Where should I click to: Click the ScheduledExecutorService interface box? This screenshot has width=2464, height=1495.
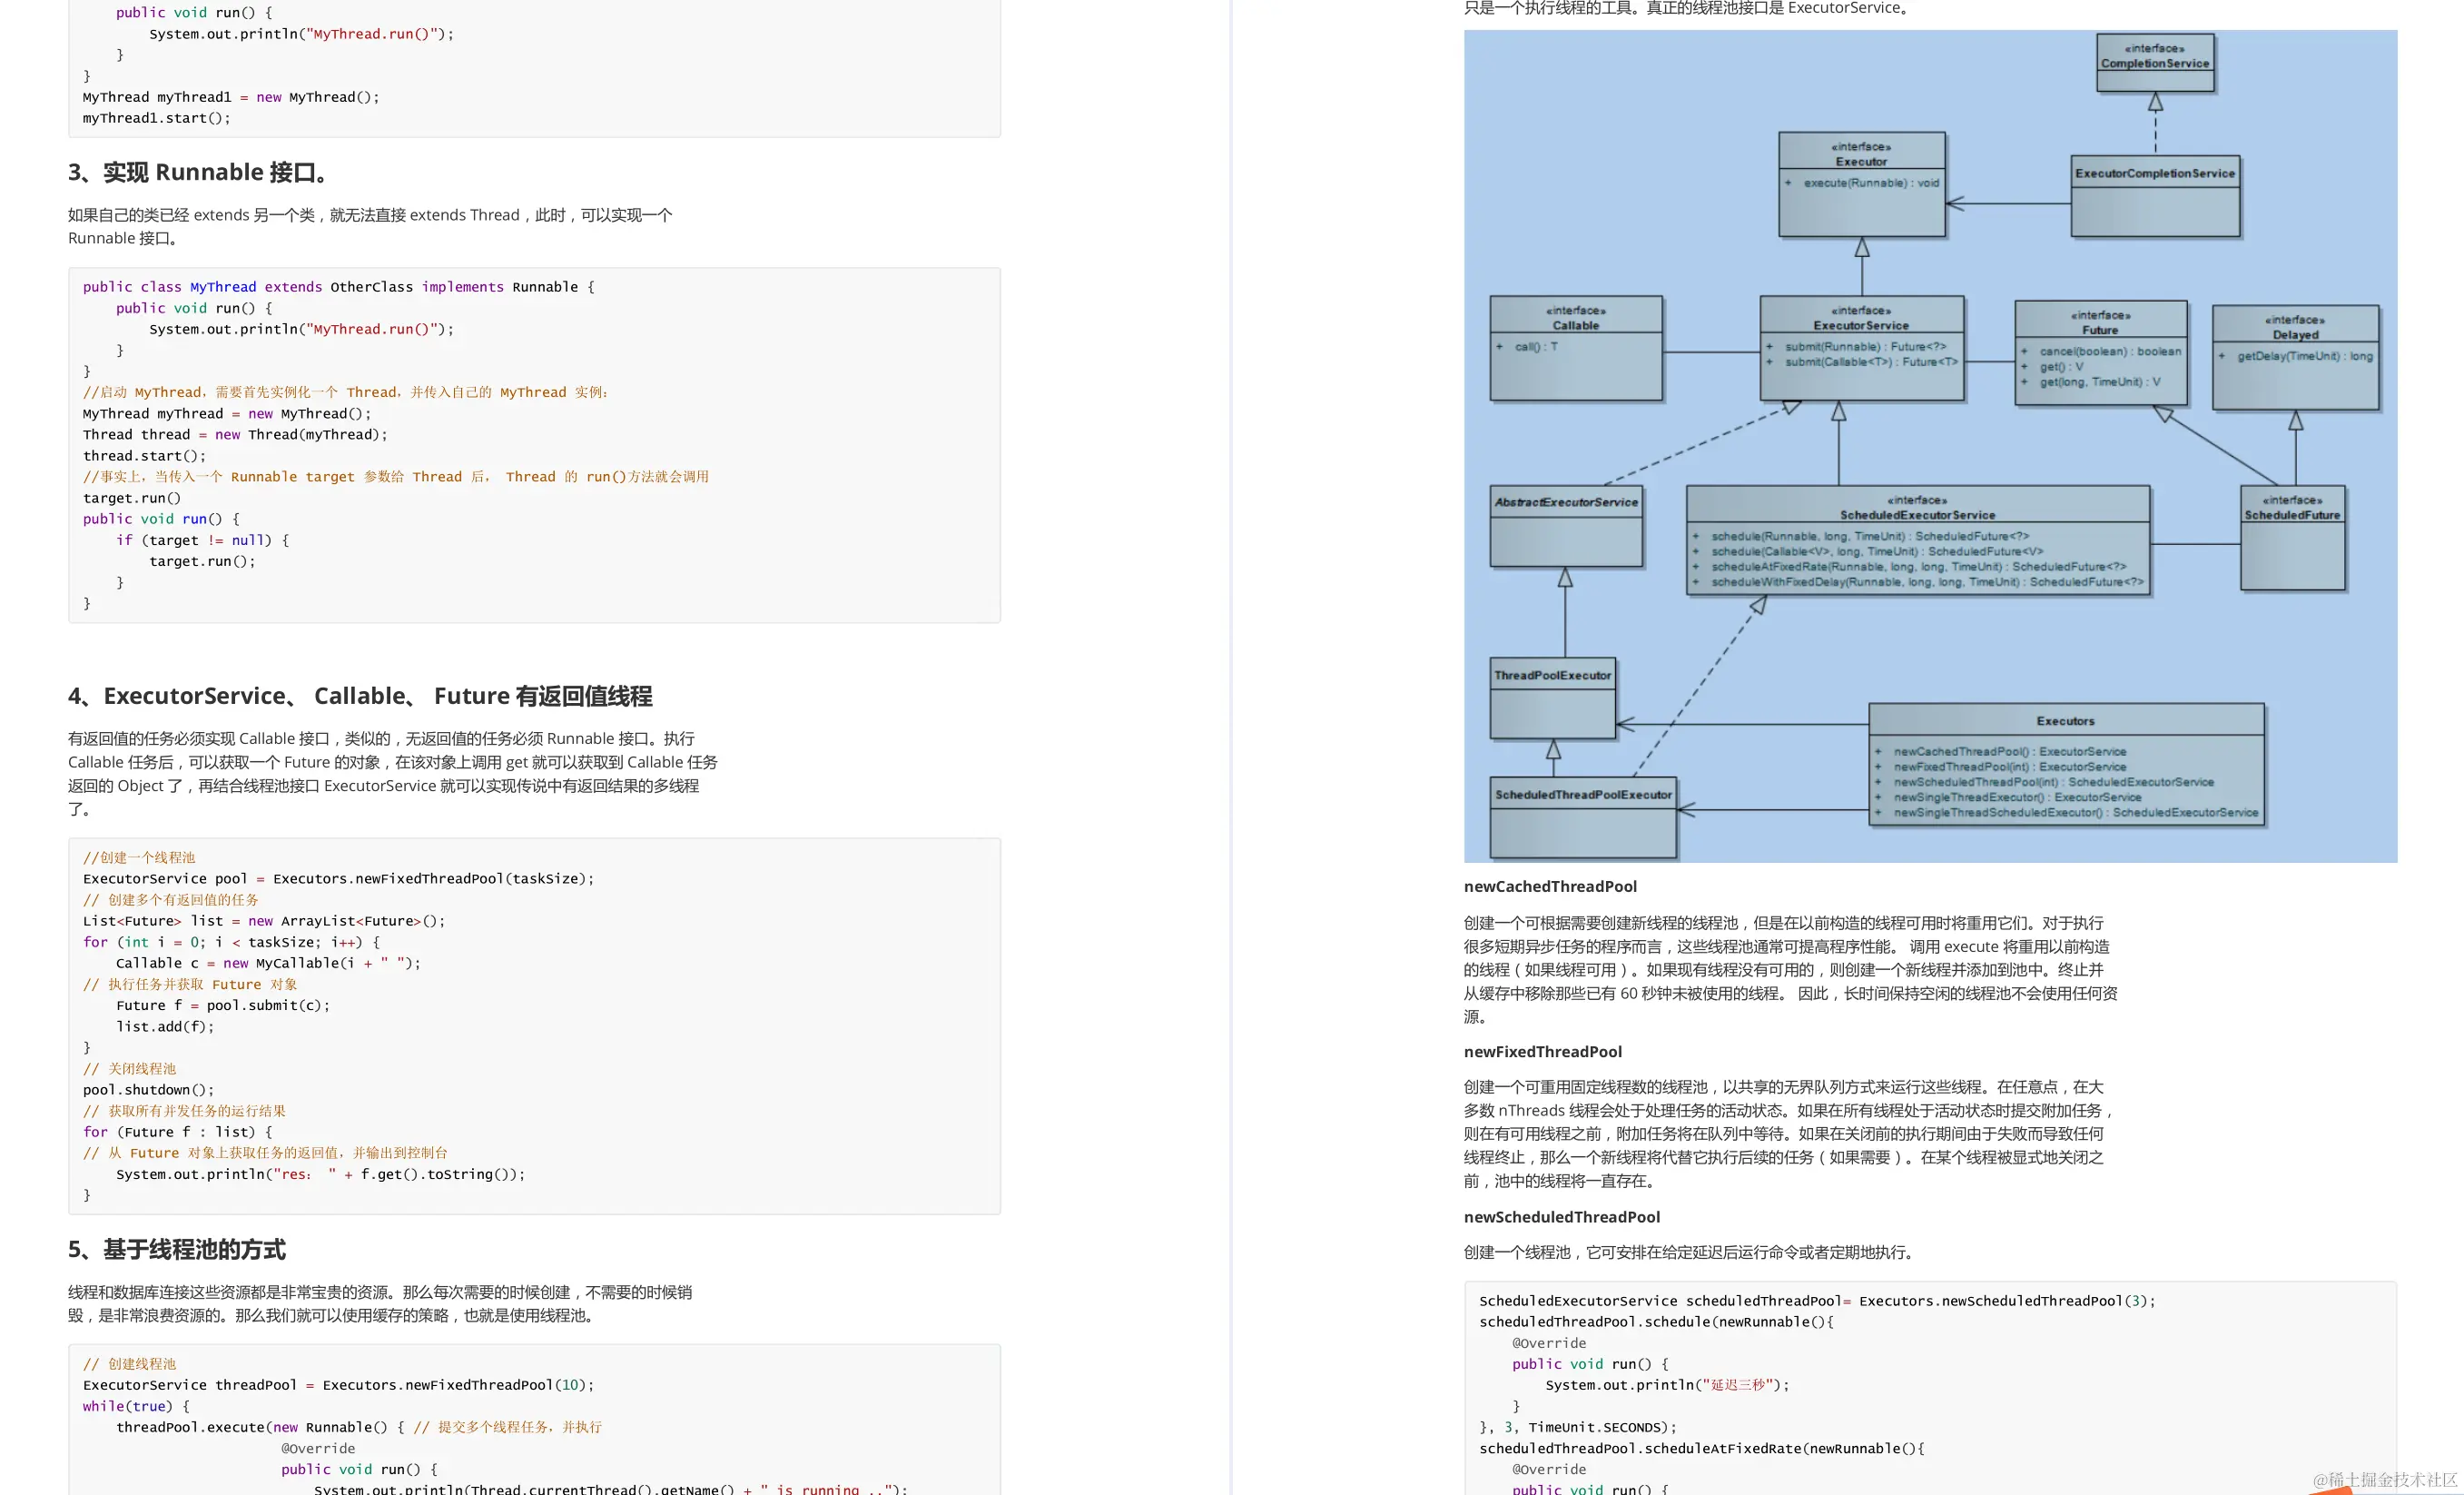pyautogui.click(x=1917, y=541)
